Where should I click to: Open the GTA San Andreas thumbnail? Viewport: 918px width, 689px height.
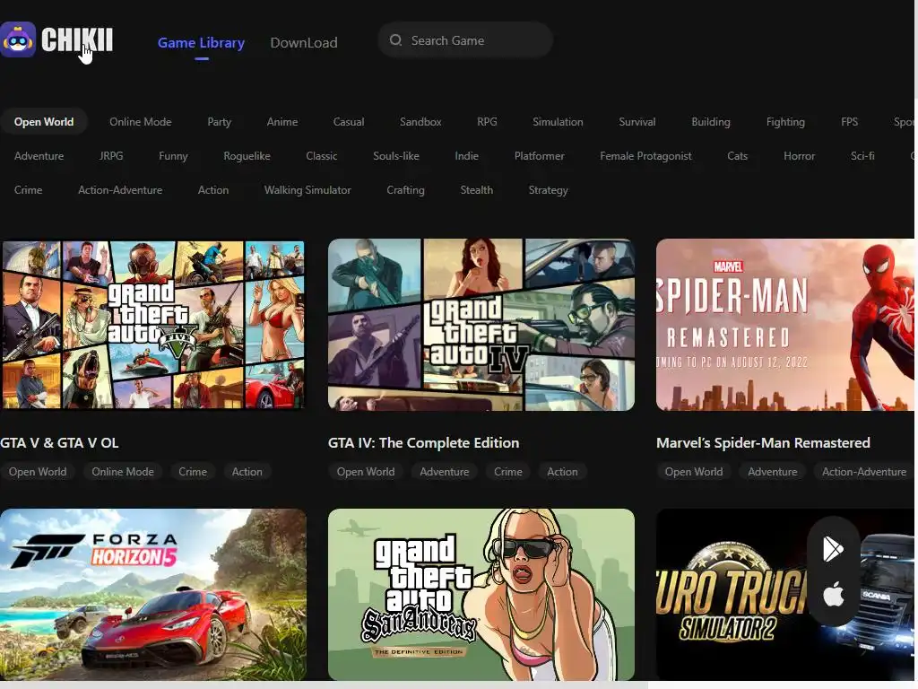coord(481,594)
